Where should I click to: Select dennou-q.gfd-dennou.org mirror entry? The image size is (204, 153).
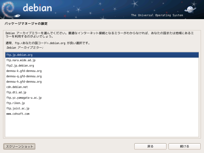click(x=102, y=76)
